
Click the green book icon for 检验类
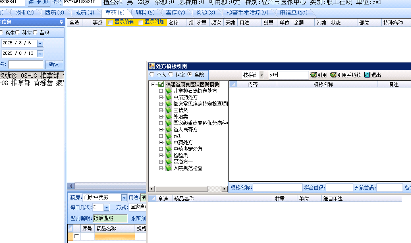pyautogui.click(x=168, y=155)
